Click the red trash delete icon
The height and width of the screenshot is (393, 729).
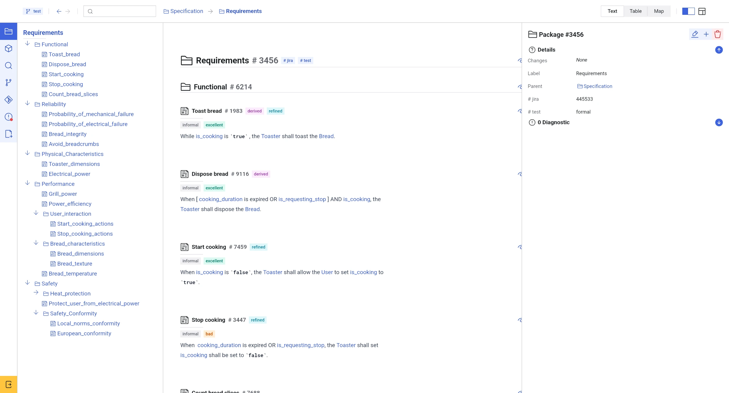(717, 34)
